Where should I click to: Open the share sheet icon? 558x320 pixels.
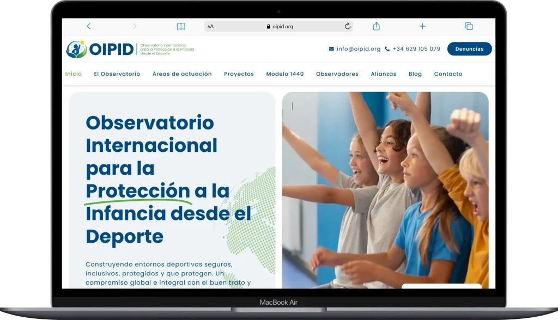(x=376, y=26)
